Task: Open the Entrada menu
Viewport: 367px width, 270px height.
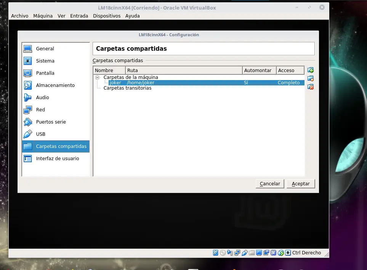Action: 79,16
